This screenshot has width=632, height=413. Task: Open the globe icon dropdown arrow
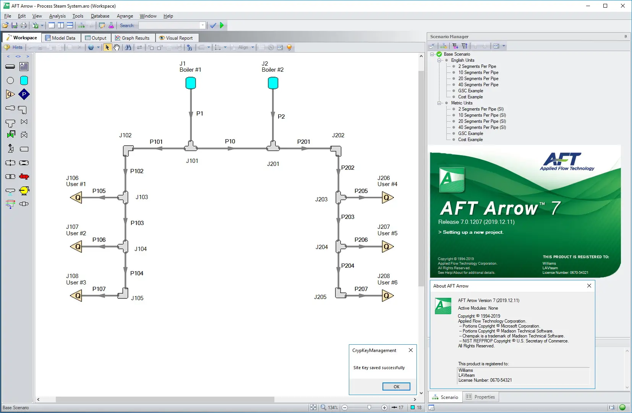(98, 47)
